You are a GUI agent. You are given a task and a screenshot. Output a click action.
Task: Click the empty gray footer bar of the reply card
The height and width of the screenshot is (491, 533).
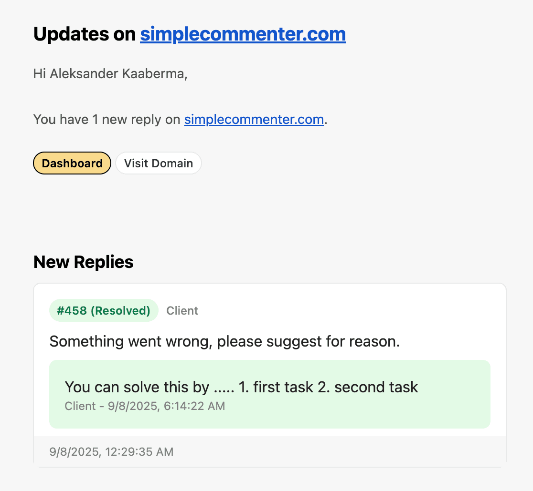click(x=334, y=451)
